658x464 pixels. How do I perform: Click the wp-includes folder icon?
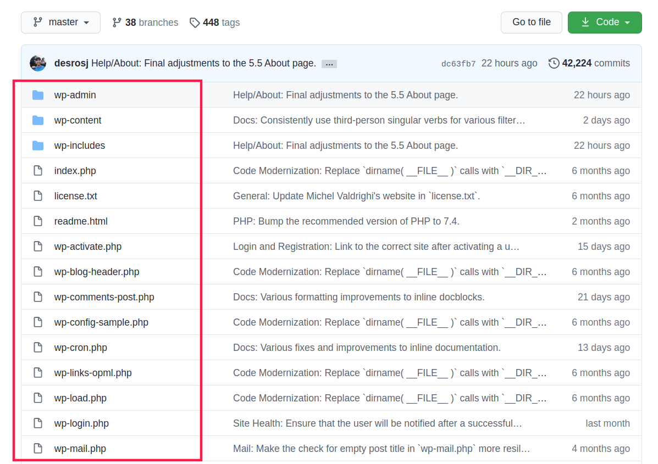pos(38,146)
